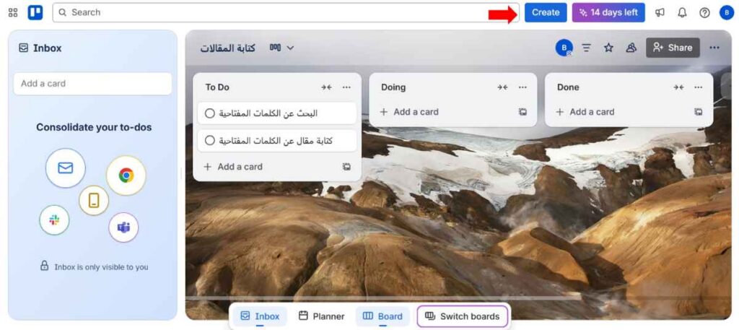Screen dimensions: 739x330
Task: Star the كتابة المقالات board
Action: [609, 48]
